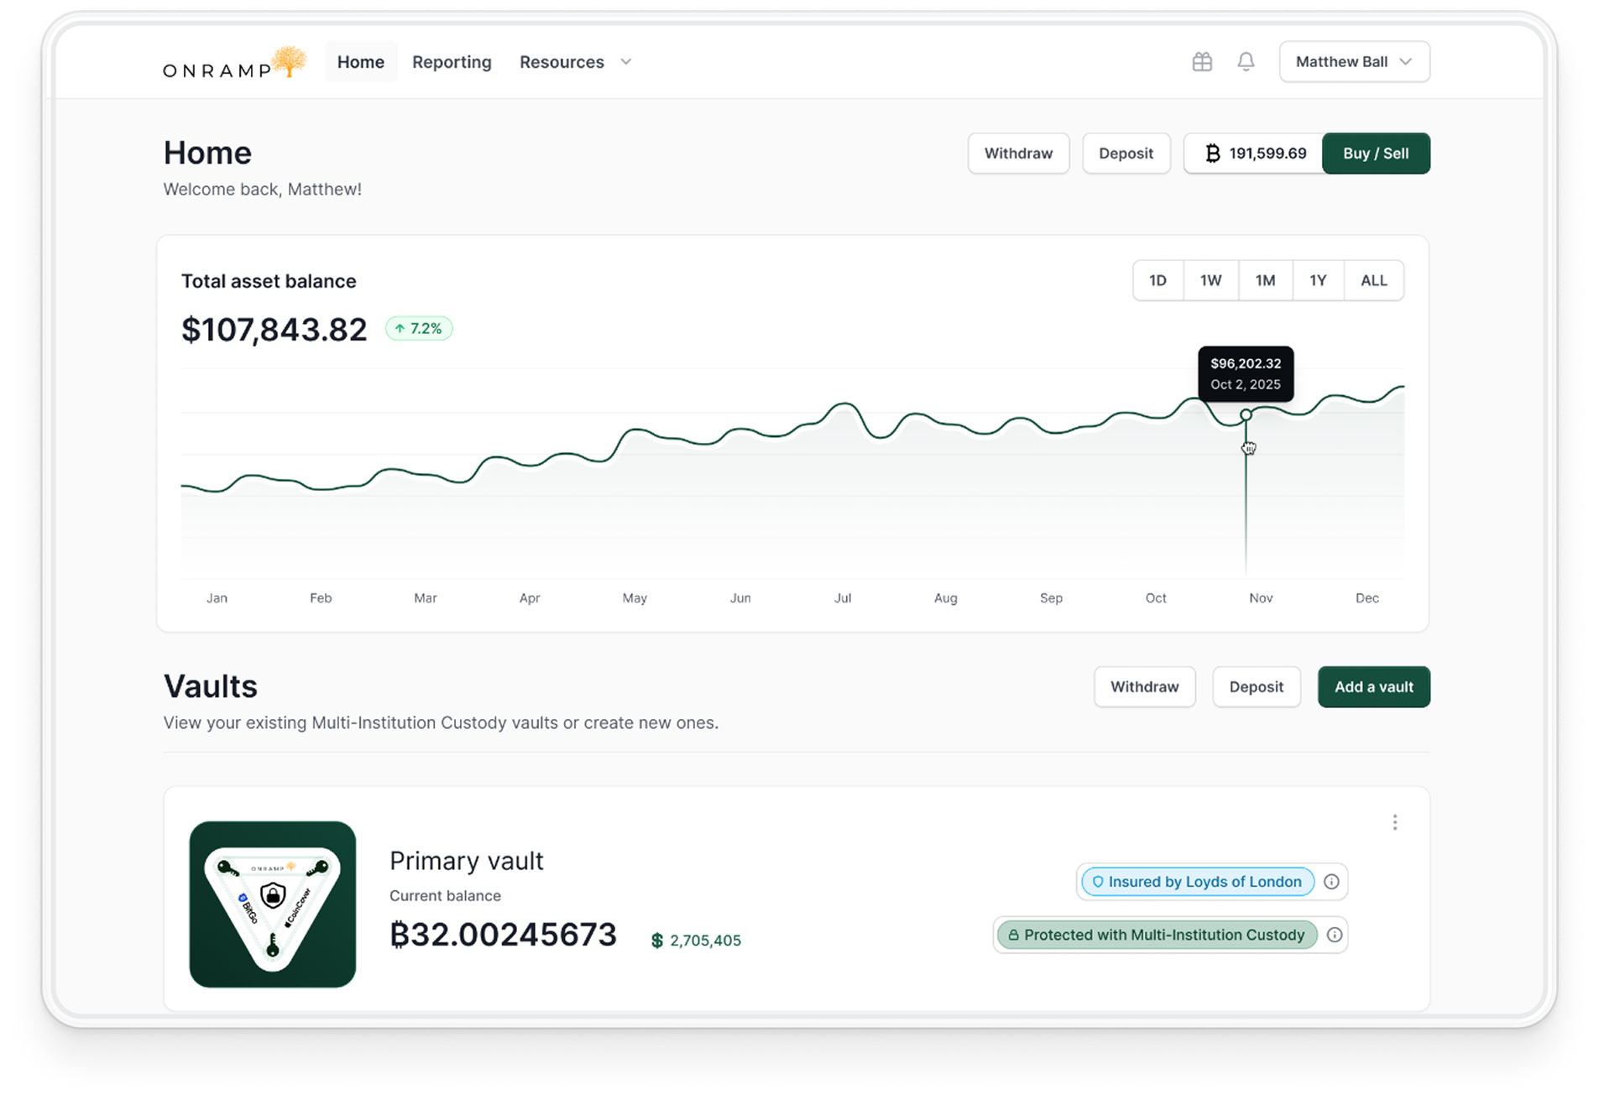
Task: Click the 191,599.69 bitcoin balance box
Action: [x=1254, y=154]
